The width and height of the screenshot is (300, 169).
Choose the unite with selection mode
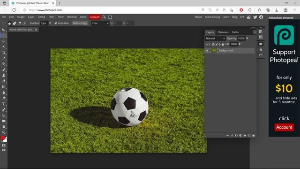click(15, 23)
